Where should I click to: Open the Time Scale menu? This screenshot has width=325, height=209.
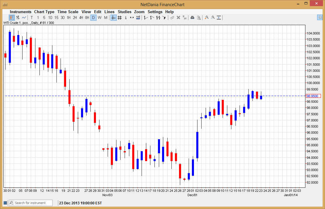click(x=68, y=12)
